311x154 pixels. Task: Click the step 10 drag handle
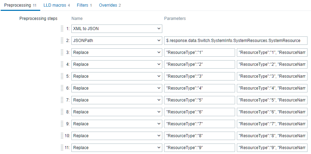(x=62, y=136)
